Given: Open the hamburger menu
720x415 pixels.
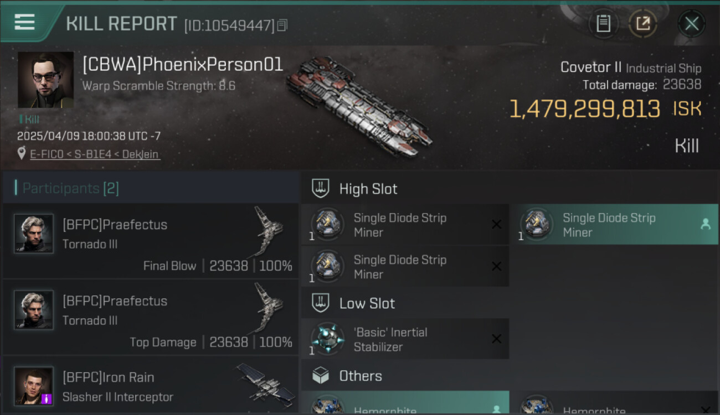Looking at the screenshot, I should (x=24, y=22).
